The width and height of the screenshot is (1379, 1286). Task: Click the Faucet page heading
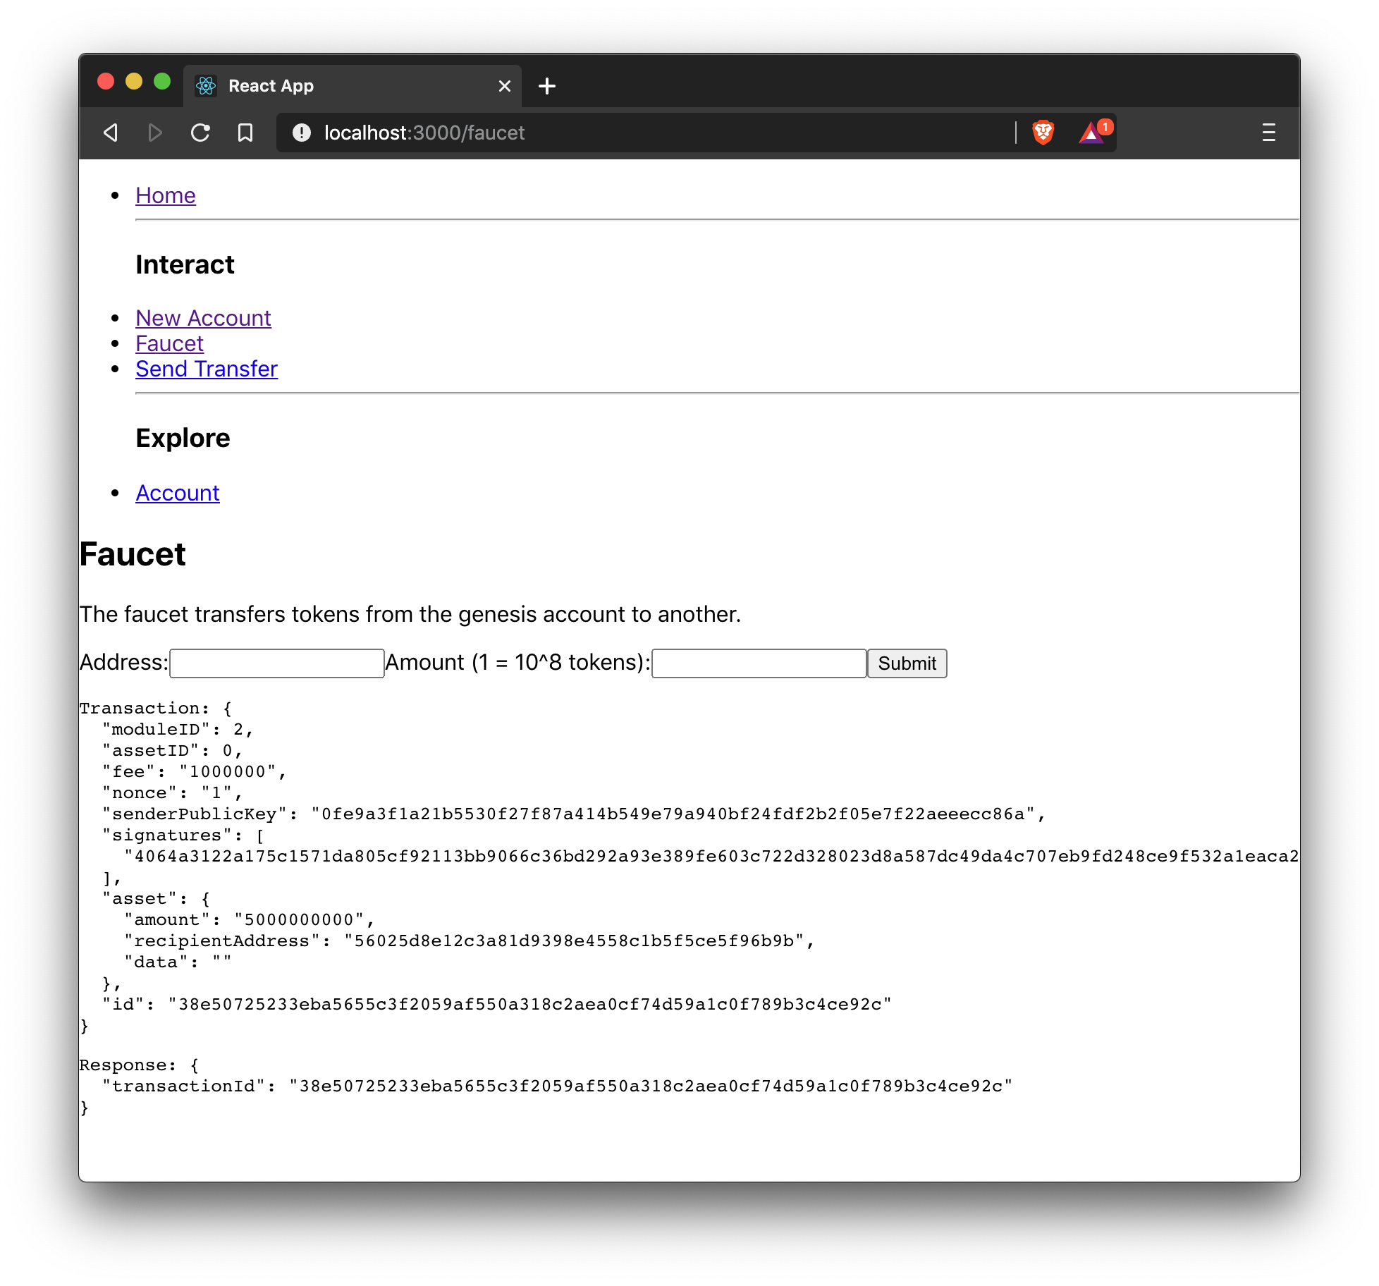133,554
